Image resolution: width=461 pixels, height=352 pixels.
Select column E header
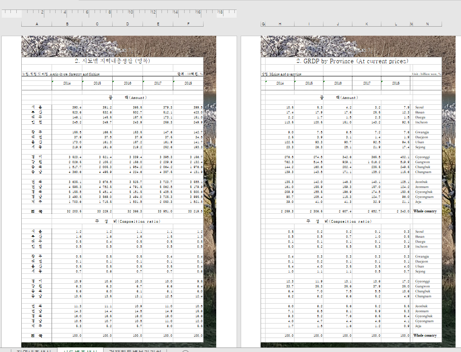tap(158, 24)
